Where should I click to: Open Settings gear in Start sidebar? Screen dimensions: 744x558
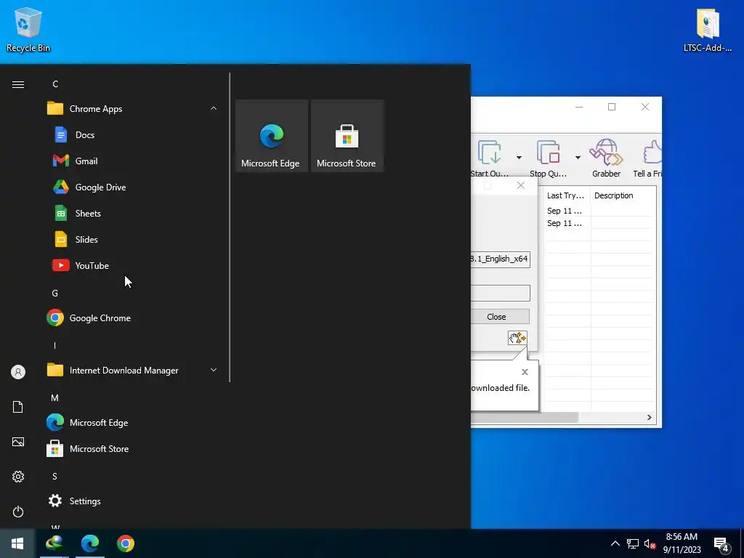coord(18,477)
